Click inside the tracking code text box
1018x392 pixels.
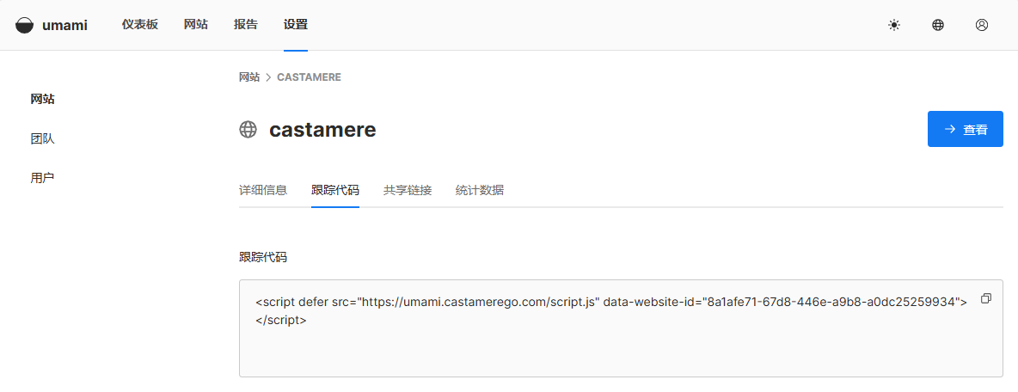621,328
